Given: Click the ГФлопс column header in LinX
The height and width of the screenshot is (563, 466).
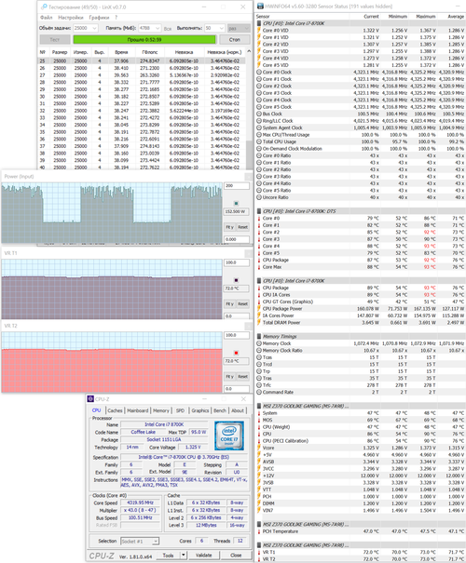Looking at the screenshot, I should [149, 52].
